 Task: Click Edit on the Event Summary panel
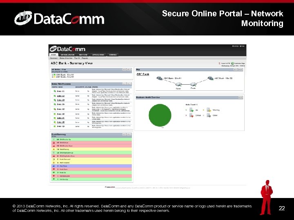tap(124, 134)
